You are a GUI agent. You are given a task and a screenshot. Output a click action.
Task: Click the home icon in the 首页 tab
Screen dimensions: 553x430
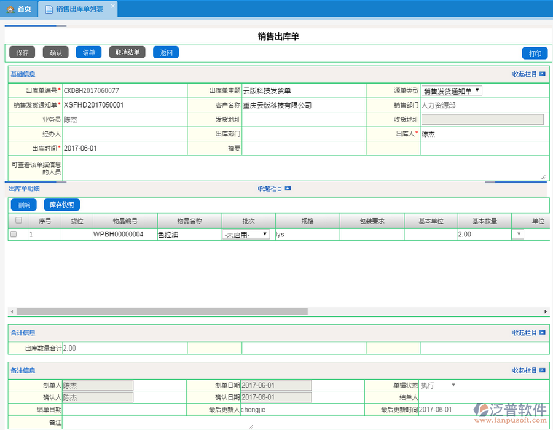point(10,9)
